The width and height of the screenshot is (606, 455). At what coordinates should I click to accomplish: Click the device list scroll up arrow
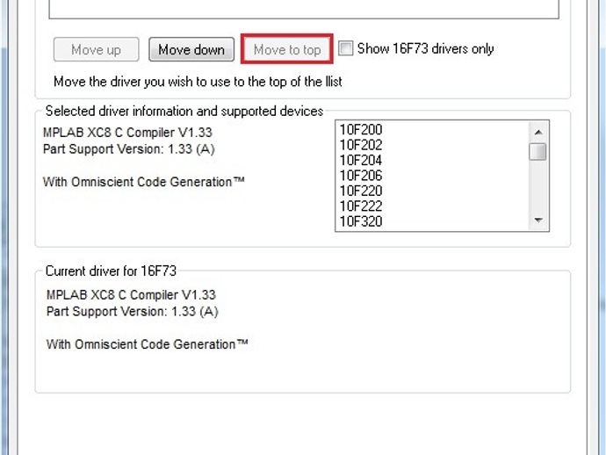click(x=538, y=133)
